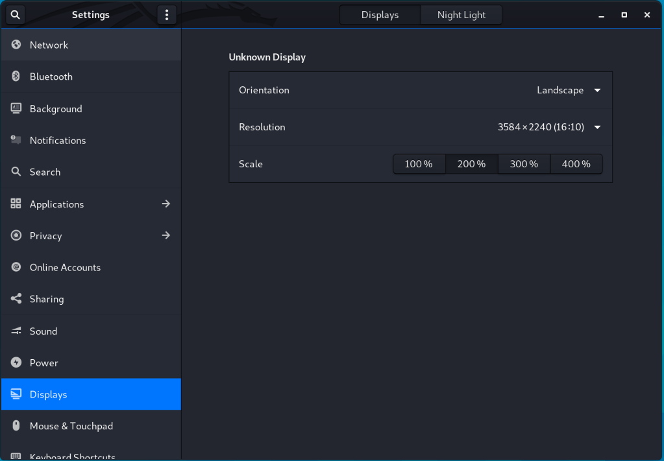Expand Applications submenu arrow

pyautogui.click(x=166, y=204)
